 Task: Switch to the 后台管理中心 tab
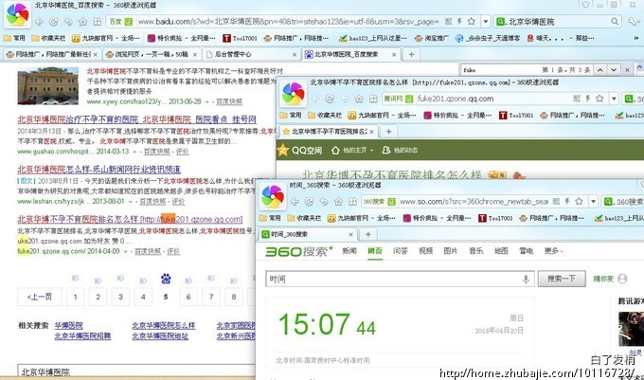click(x=251, y=54)
